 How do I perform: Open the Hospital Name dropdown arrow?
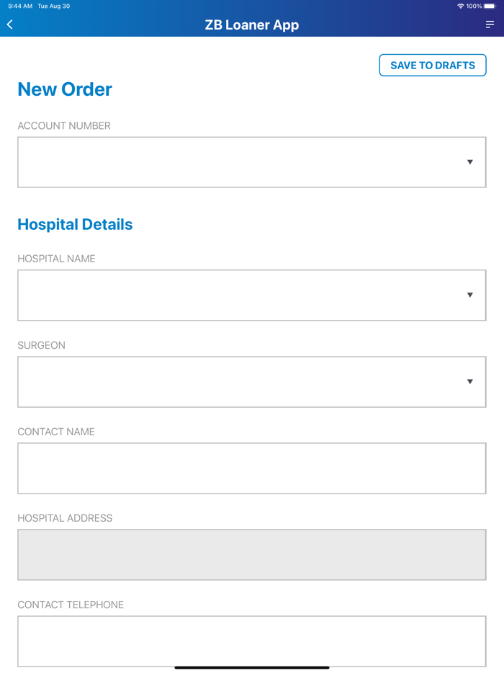(x=469, y=295)
